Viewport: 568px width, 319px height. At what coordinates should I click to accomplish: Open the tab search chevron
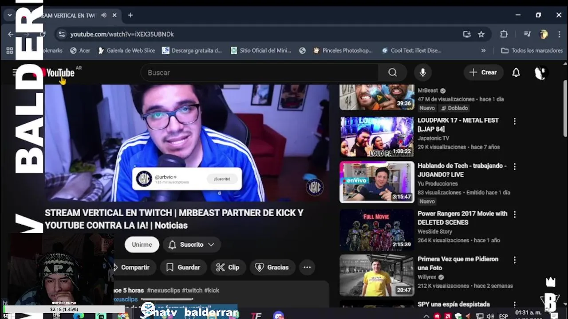[x=9, y=15]
